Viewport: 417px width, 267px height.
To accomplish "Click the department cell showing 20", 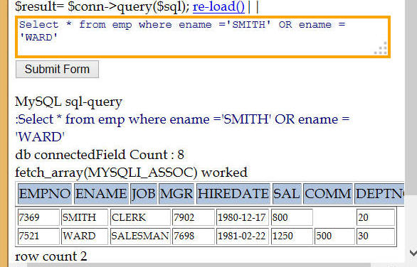I will [376, 217].
